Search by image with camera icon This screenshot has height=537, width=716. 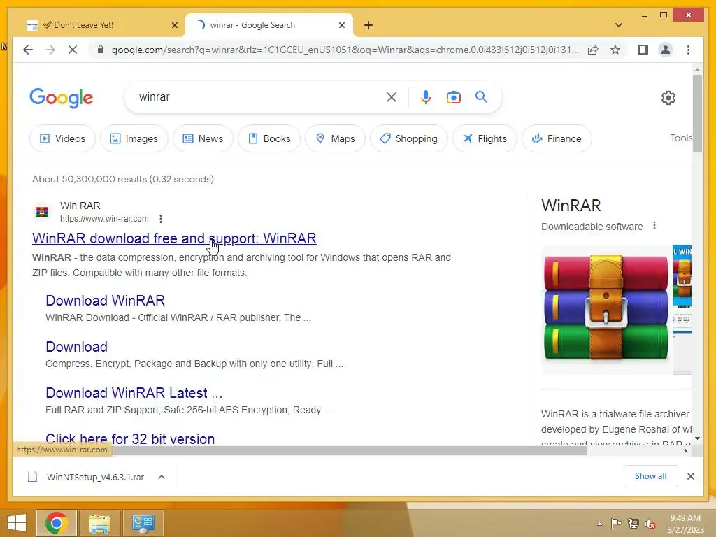(453, 96)
